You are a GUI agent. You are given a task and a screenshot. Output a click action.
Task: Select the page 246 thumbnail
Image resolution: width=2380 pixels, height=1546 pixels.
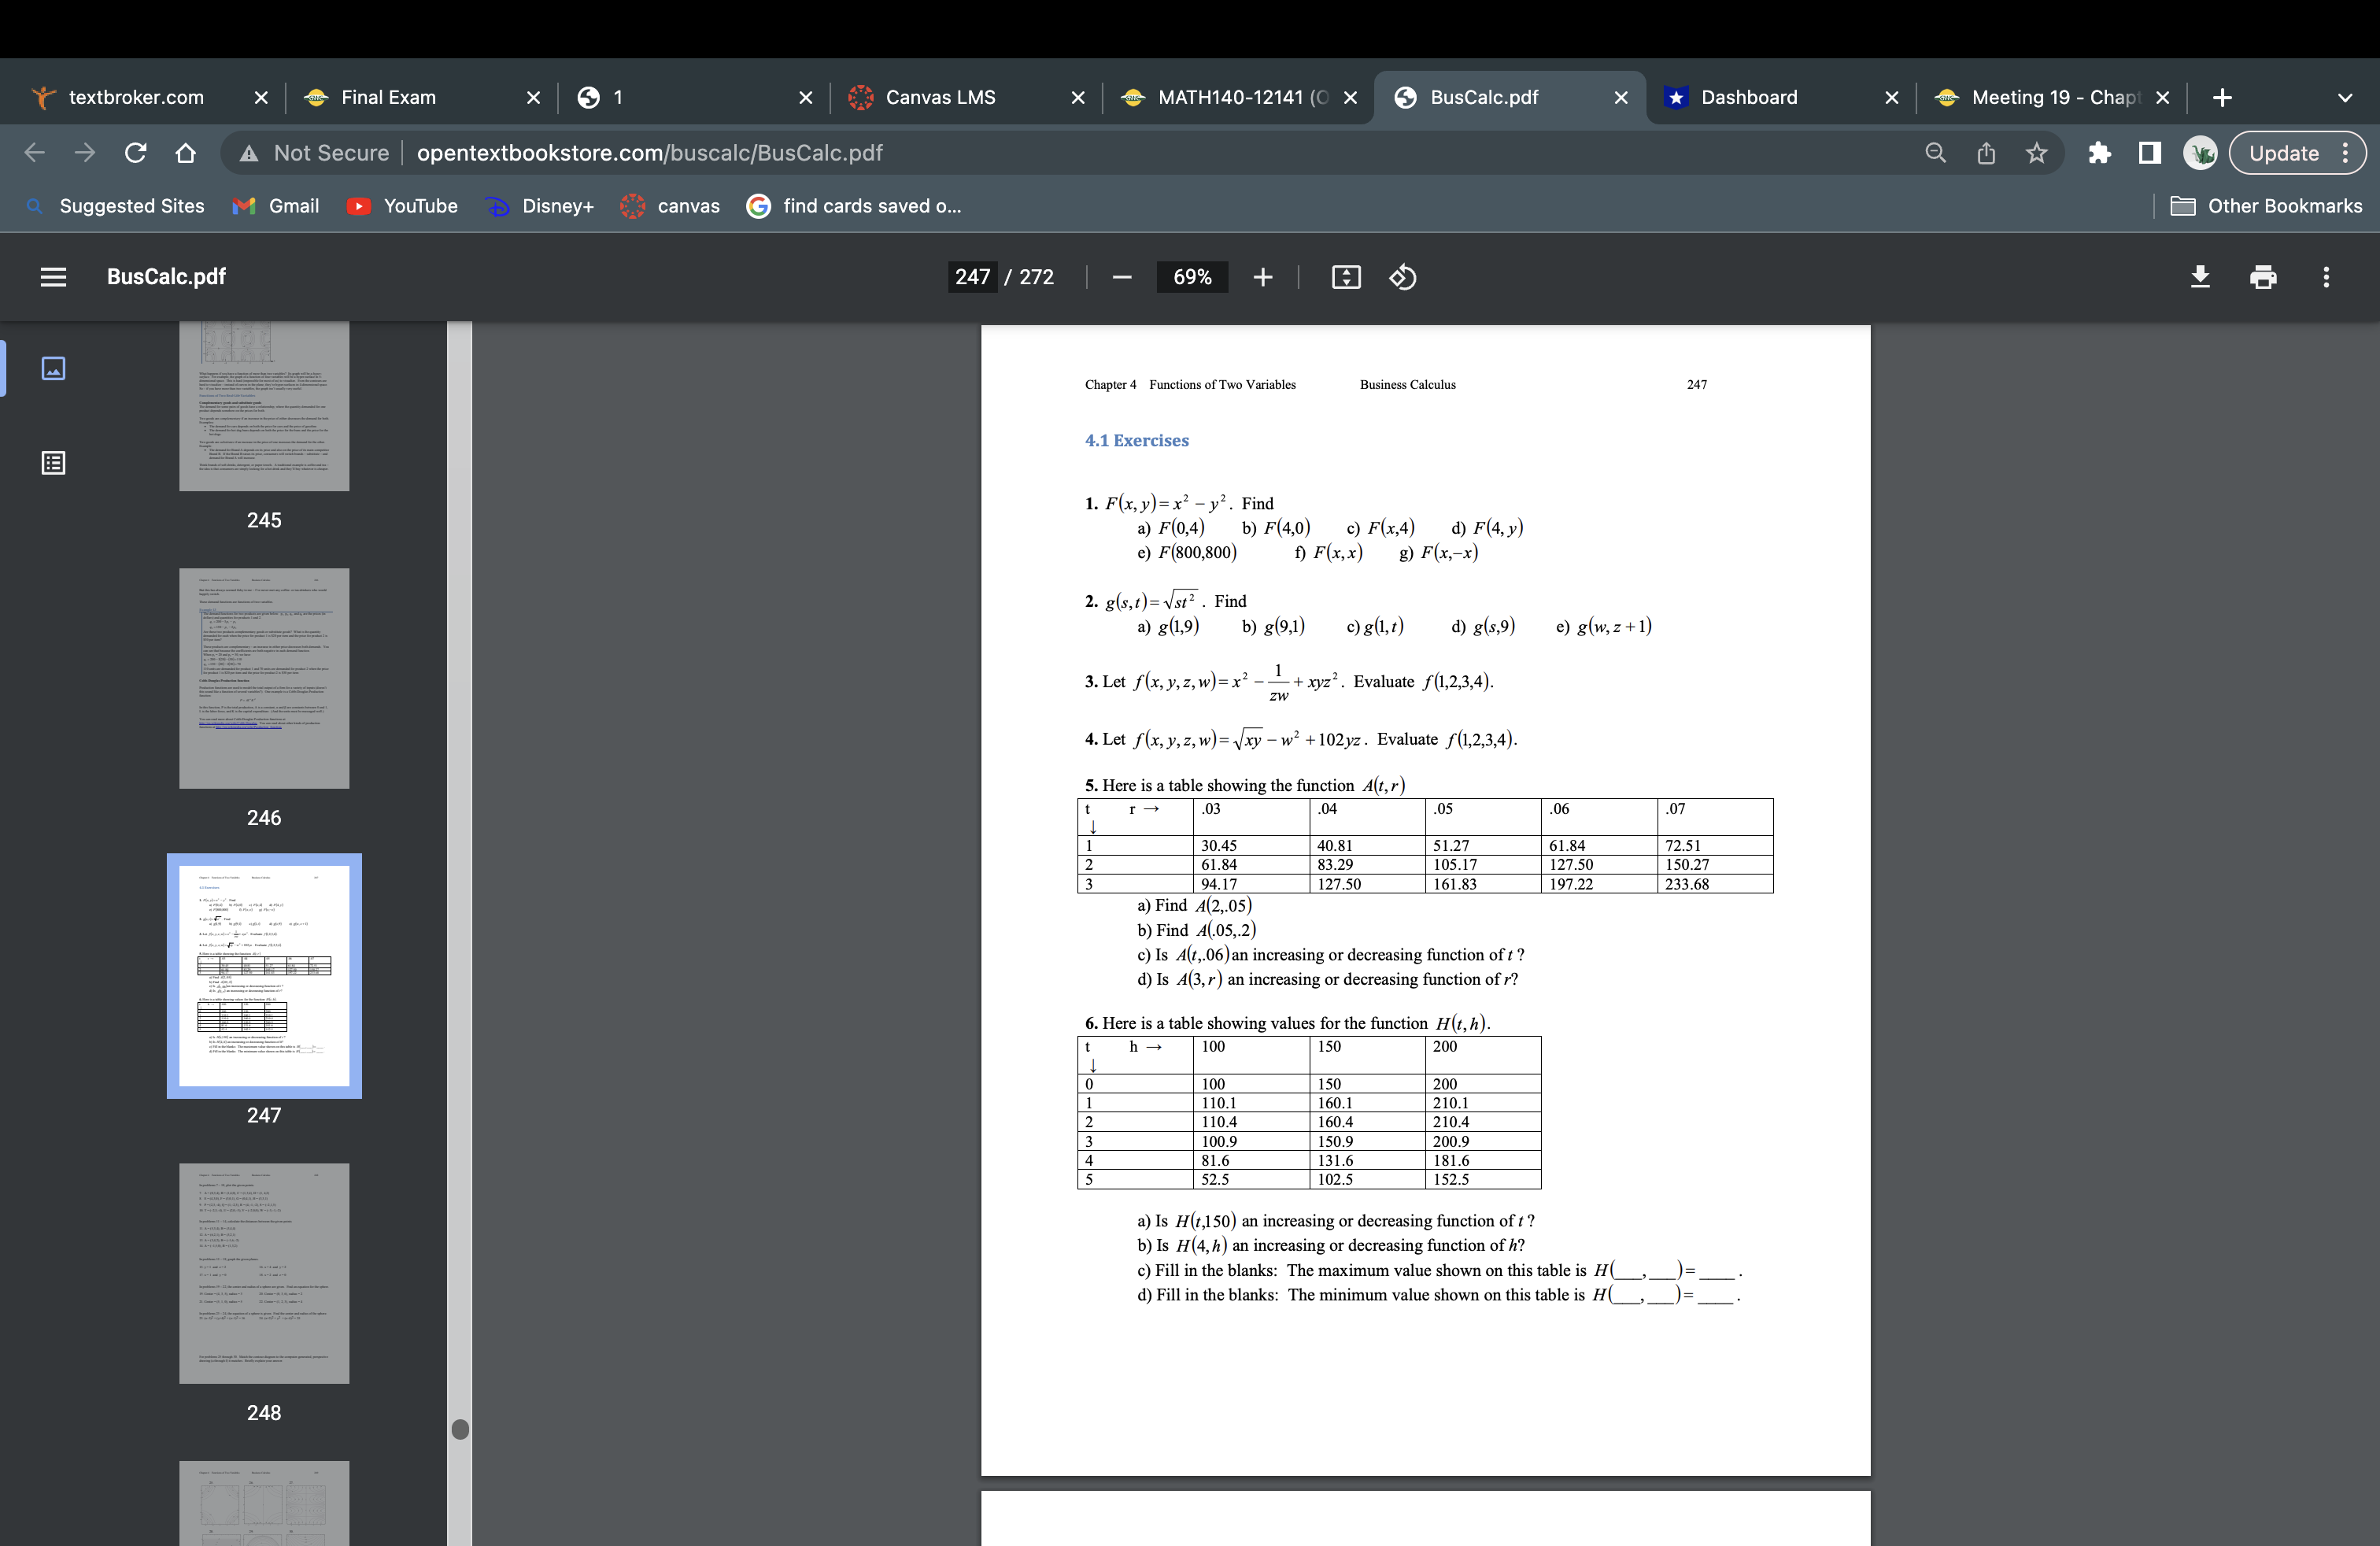tap(264, 678)
